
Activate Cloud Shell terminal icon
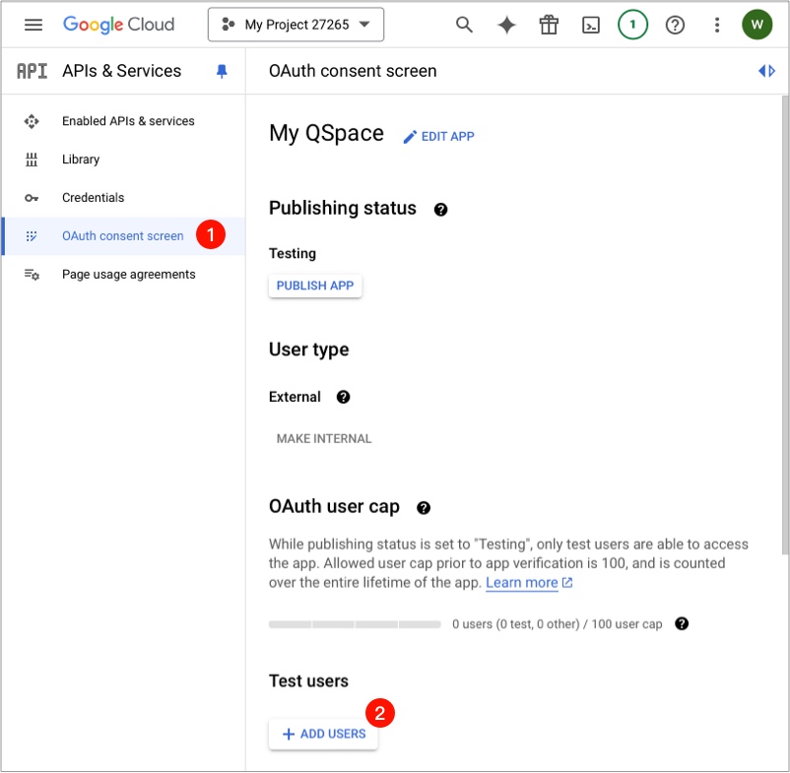pyautogui.click(x=591, y=25)
